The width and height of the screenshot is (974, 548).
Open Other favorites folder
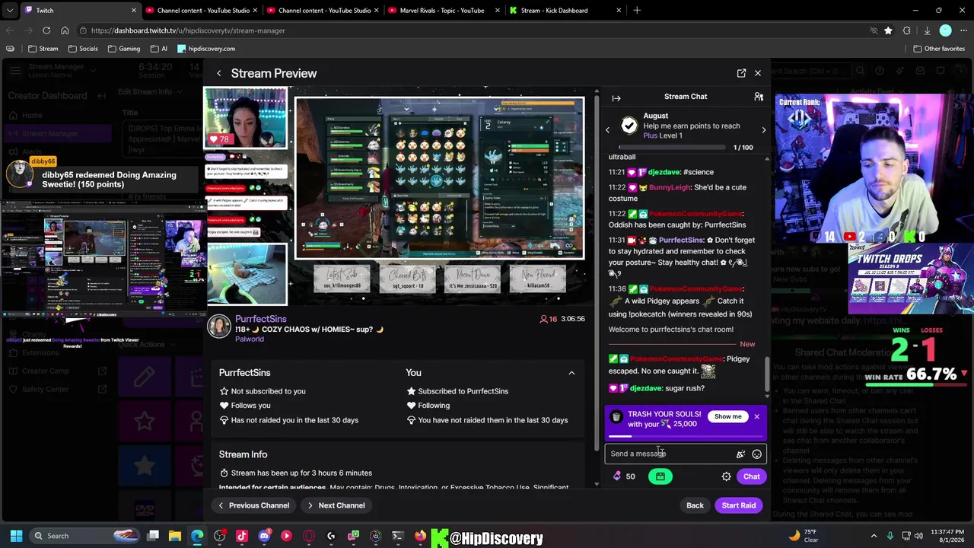(x=939, y=49)
